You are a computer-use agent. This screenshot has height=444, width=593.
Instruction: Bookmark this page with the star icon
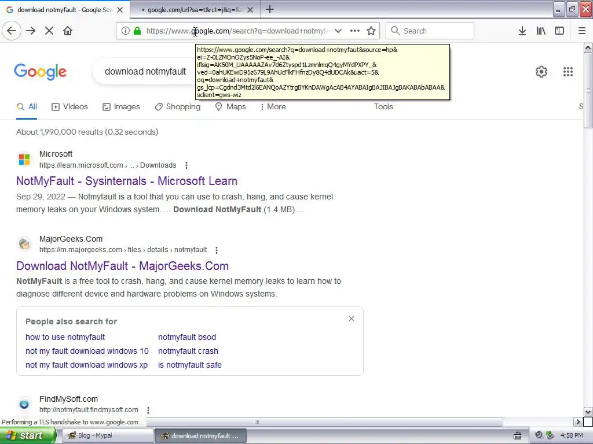(371, 31)
